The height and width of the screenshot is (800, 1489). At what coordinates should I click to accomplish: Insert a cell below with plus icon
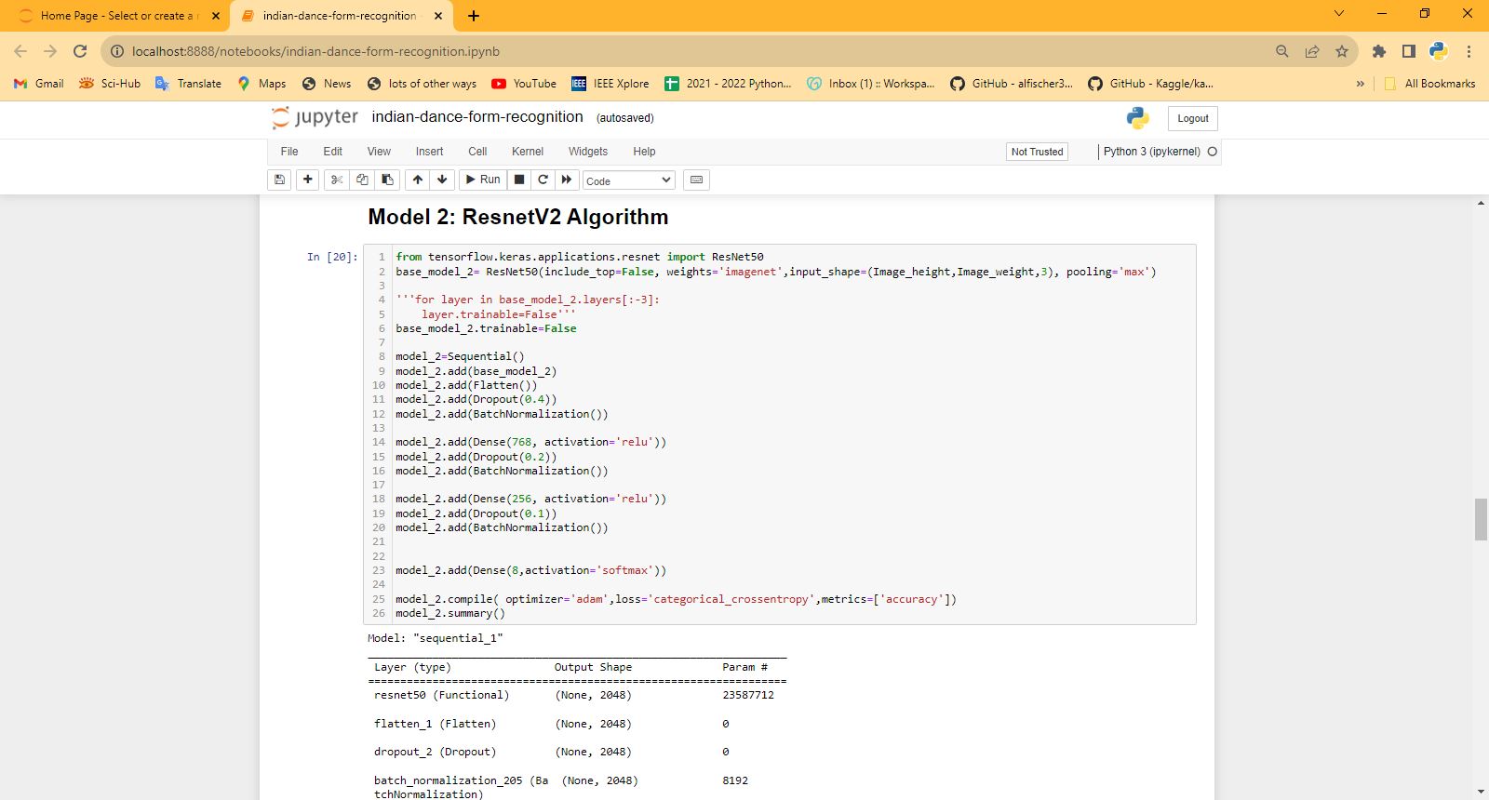pyautogui.click(x=308, y=180)
